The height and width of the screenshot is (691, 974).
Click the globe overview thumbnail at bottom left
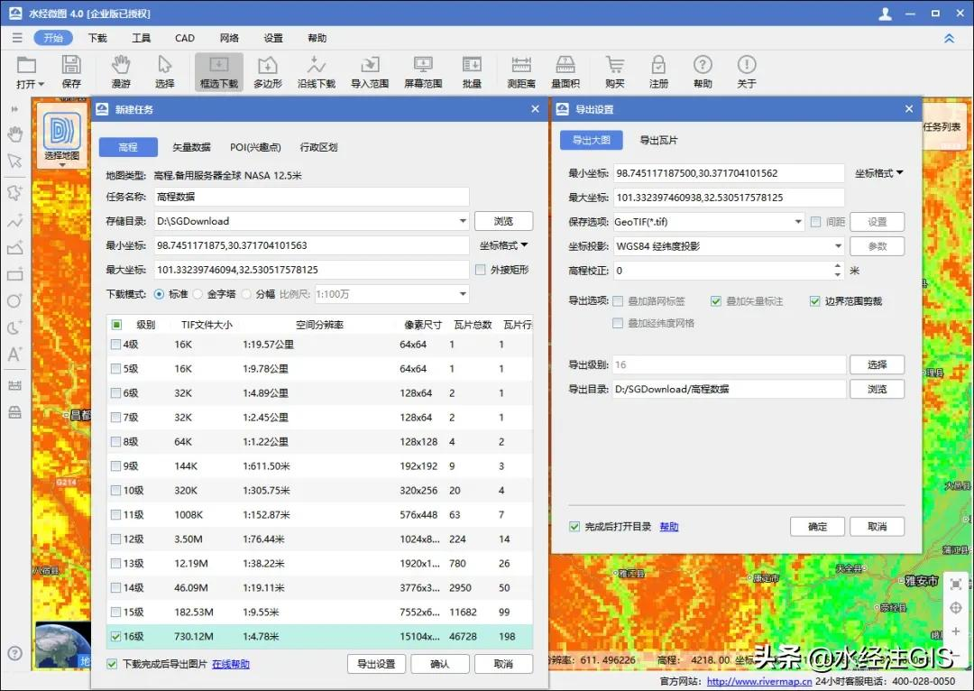point(63,645)
